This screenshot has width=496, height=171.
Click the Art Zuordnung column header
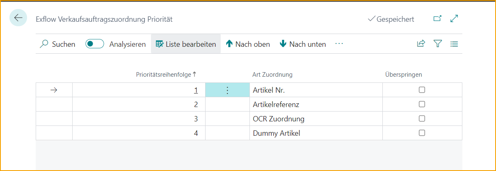[272, 75]
